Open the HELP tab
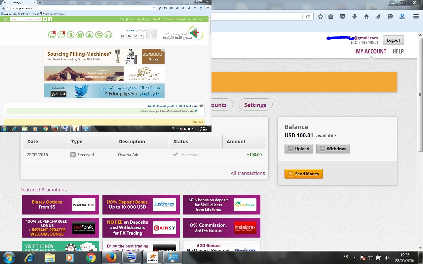Image resolution: width=423 pixels, height=264 pixels. pyautogui.click(x=398, y=51)
